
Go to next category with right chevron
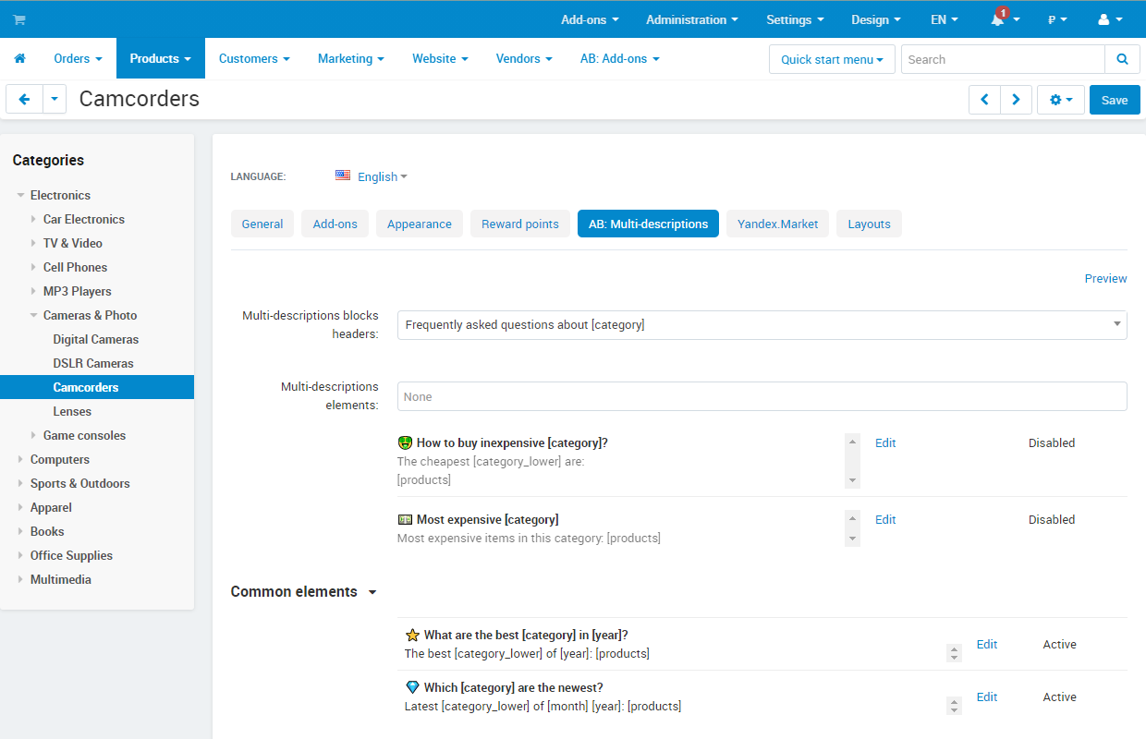(x=1016, y=99)
